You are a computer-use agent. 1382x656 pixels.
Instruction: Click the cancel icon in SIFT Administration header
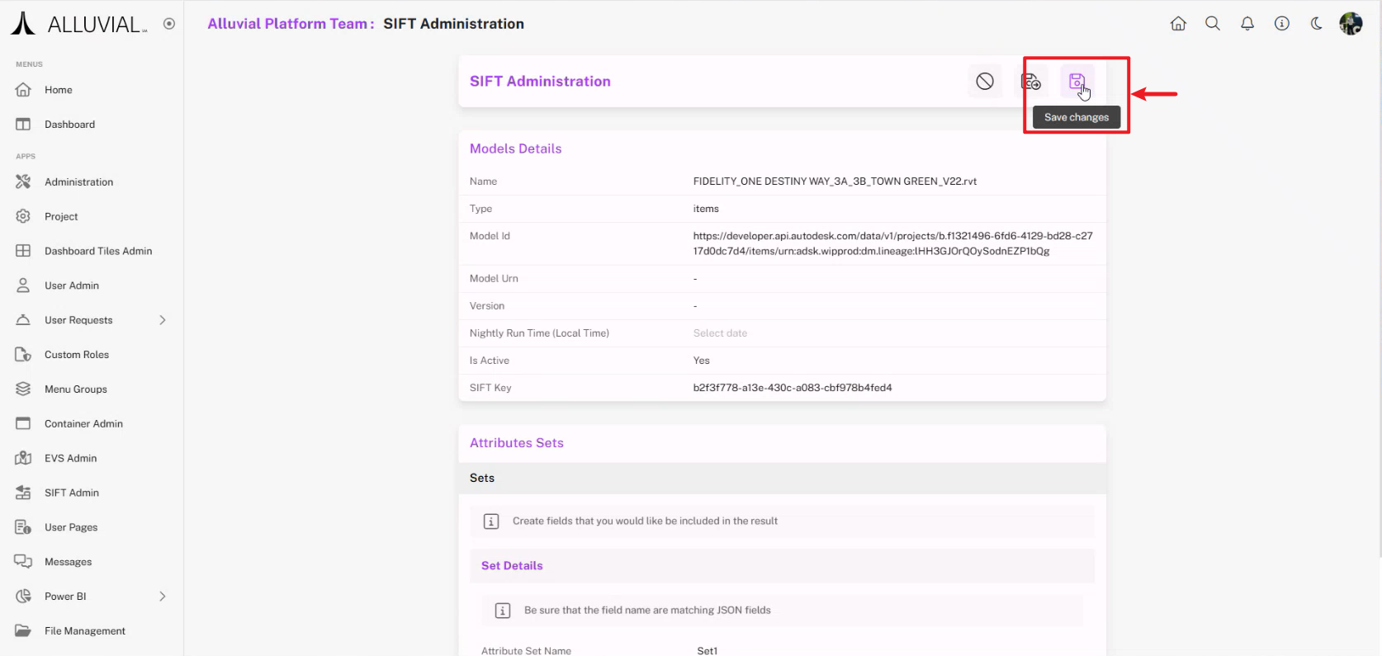(985, 81)
